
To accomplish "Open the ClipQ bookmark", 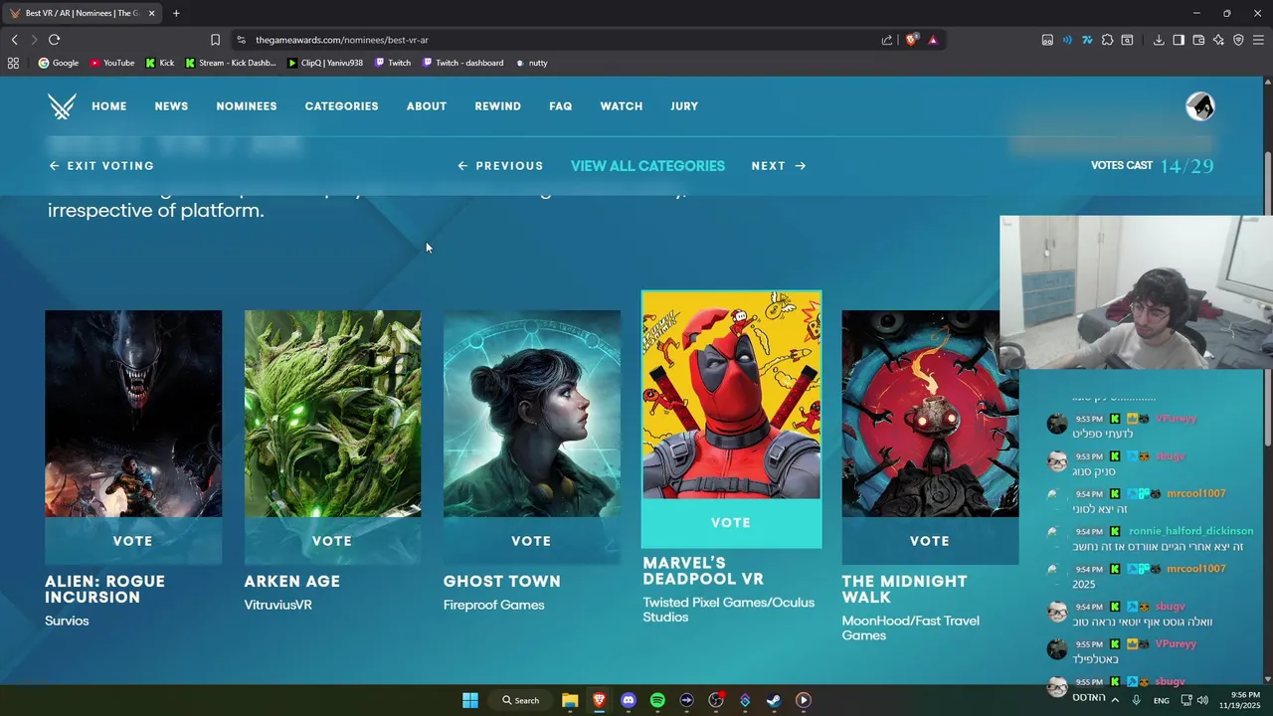I will (x=324, y=63).
